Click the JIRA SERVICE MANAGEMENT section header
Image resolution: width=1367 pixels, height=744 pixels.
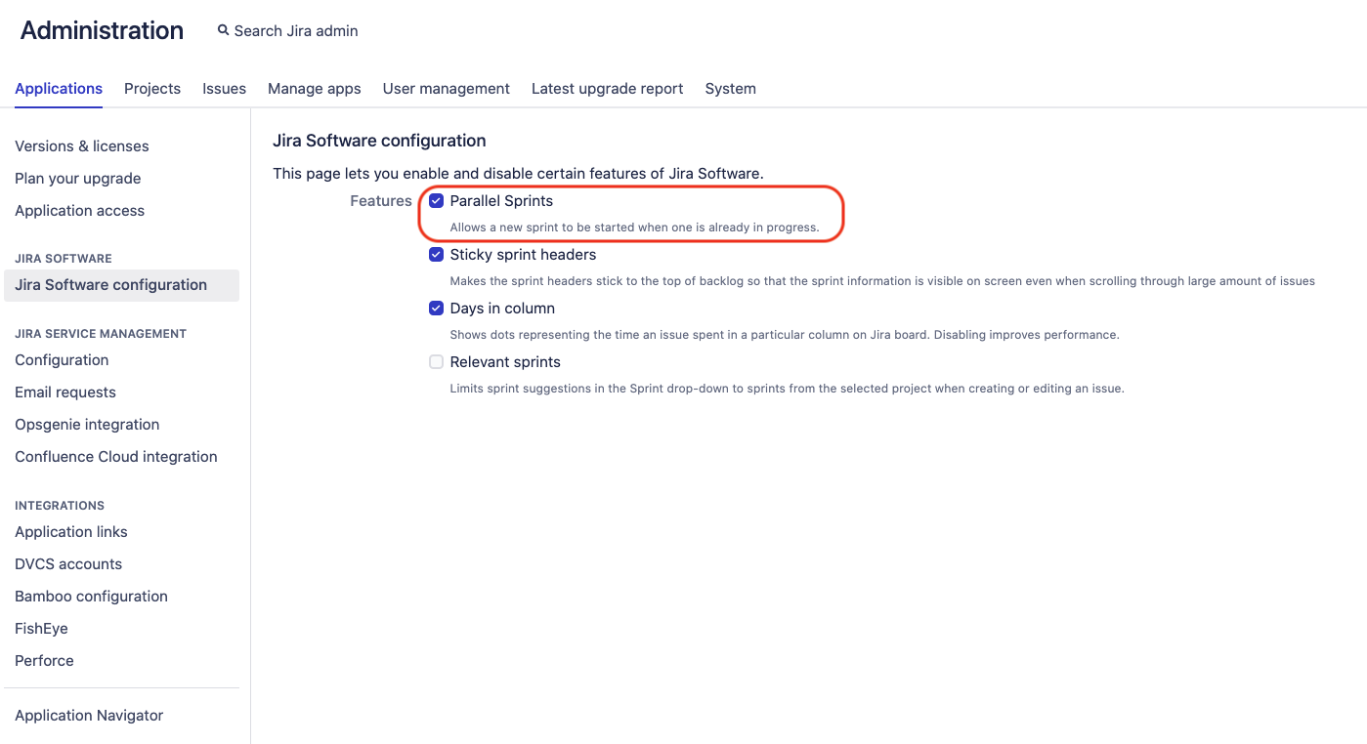[101, 334]
